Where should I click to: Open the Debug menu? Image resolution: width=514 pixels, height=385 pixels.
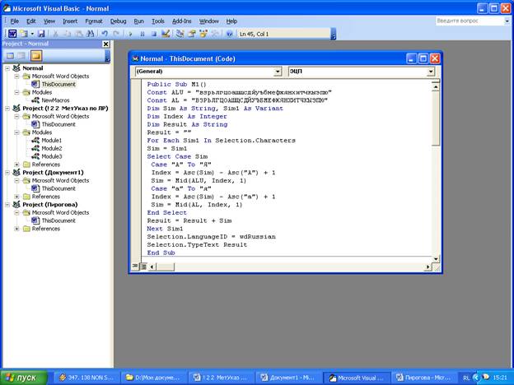pos(118,21)
